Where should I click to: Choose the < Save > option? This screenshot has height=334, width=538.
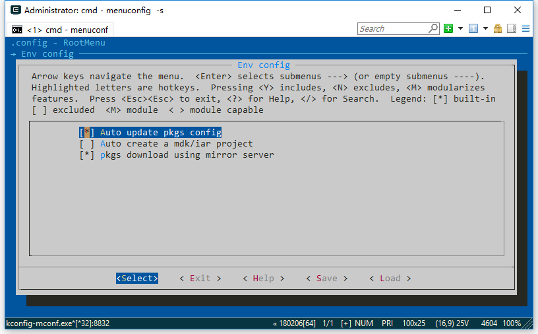(326, 279)
